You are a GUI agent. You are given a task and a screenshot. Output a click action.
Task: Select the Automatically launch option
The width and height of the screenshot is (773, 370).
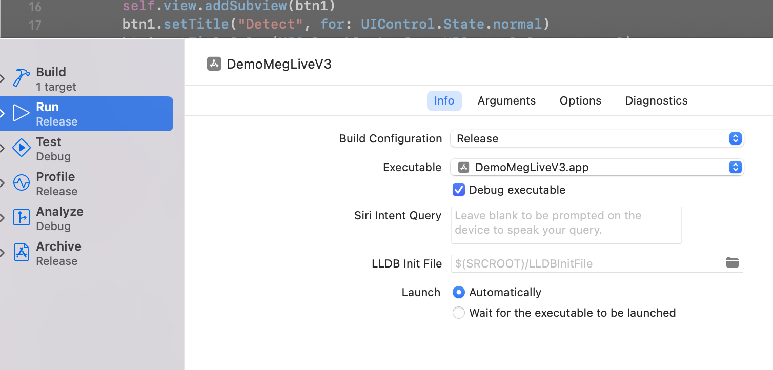click(x=458, y=292)
